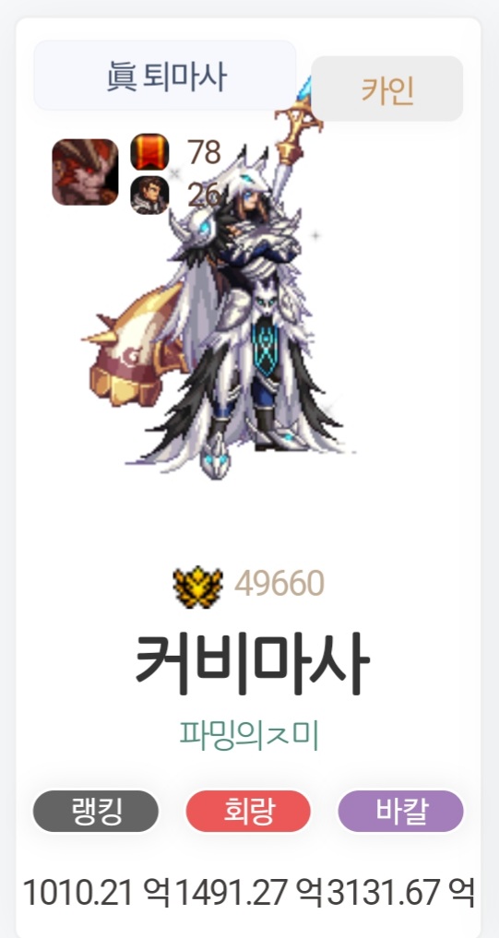Click the 1010.21 억 ranking damage value
The height and width of the screenshot is (938, 499).
point(97,893)
